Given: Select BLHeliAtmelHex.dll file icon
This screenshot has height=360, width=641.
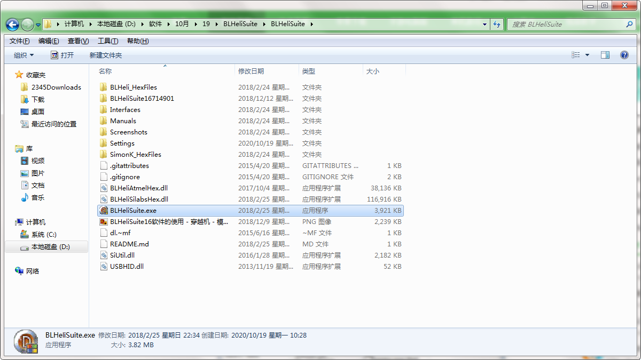Looking at the screenshot, I should [104, 188].
